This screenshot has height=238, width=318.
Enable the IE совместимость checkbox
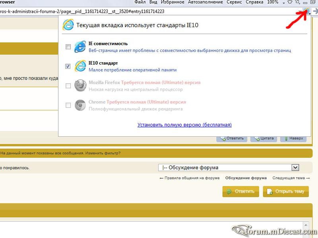(x=68, y=47)
